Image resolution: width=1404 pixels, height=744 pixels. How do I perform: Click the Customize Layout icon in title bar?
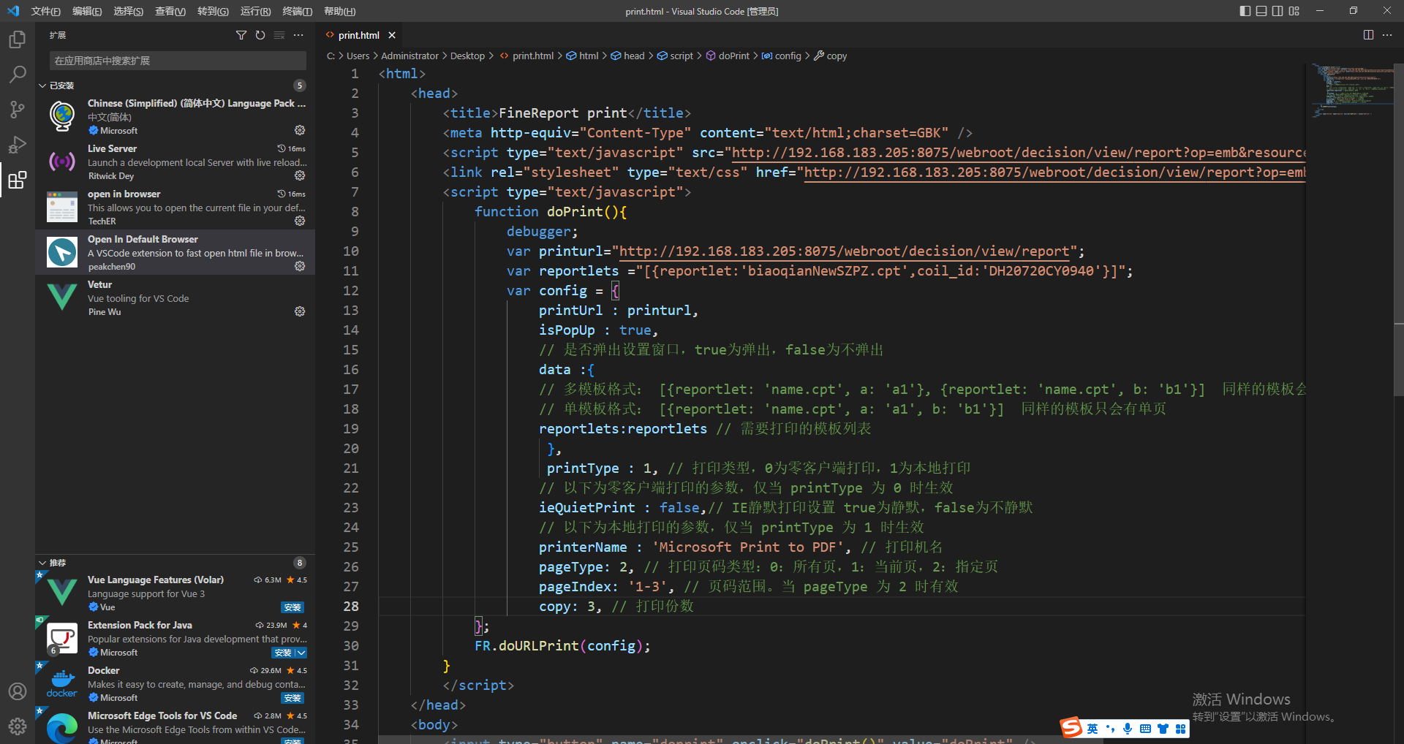pos(1294,11)
